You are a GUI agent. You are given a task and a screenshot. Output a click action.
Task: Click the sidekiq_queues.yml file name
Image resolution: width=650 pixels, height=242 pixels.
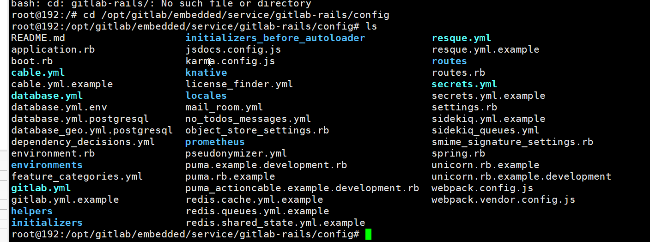click(x=485, y=130)
